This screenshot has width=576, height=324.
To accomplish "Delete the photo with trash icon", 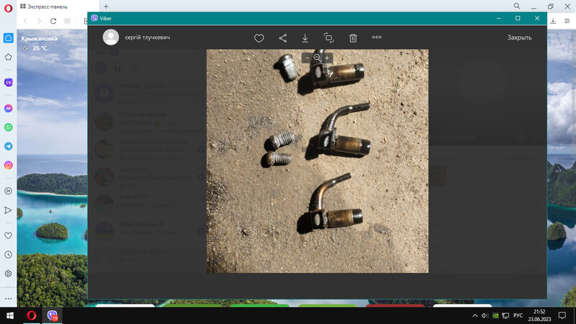I will [x=353, y=38].
